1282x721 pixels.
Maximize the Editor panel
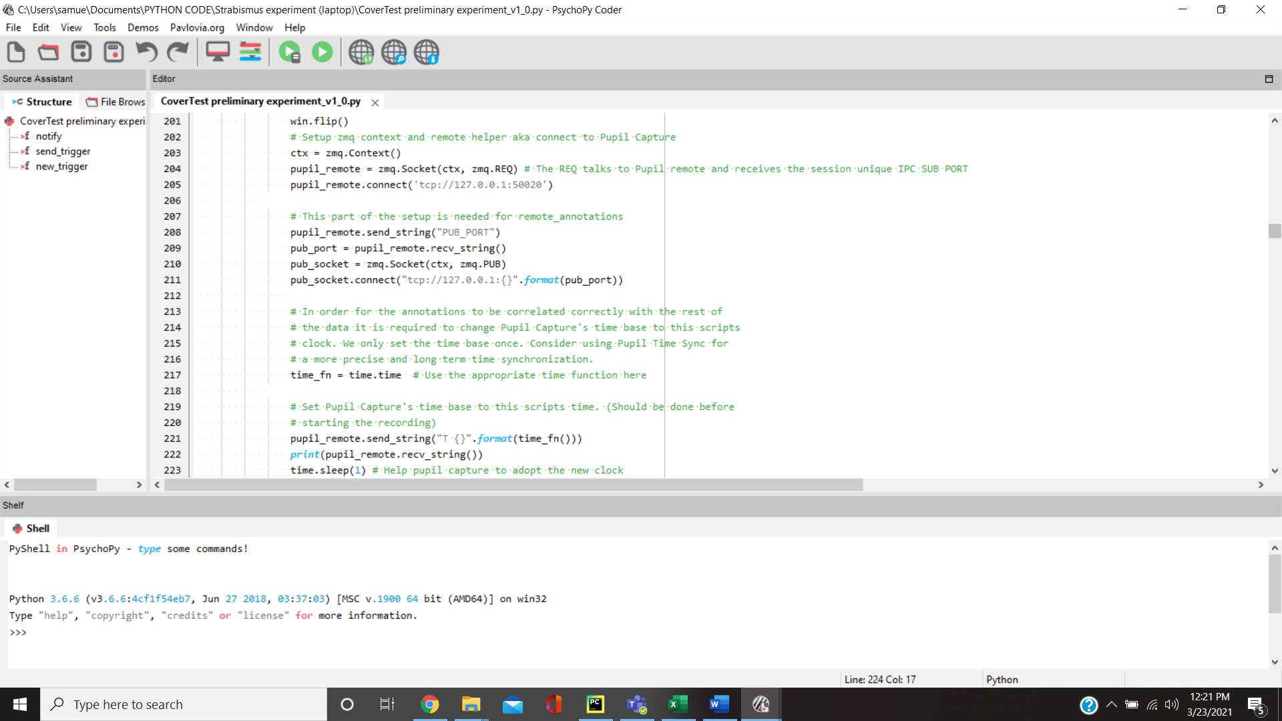(1269, 79)
